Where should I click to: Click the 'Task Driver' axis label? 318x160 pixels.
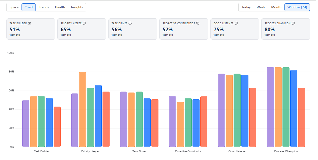pos(139,151)
